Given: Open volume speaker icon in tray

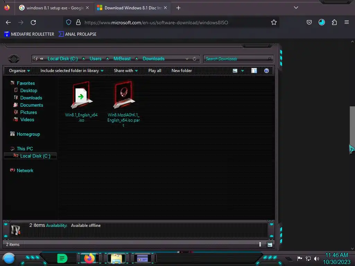Looking at the screenshot, I should tap(316, 258).
